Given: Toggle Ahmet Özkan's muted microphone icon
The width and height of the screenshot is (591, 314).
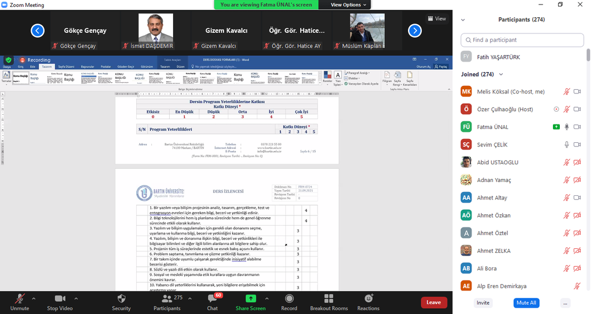Looking at the screenshot, I should click(567, 215).
